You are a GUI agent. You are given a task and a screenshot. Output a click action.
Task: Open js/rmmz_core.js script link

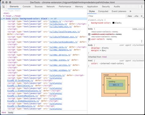58,47
